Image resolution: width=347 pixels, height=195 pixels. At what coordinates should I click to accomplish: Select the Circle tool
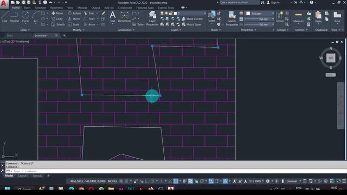pos(25,17)
